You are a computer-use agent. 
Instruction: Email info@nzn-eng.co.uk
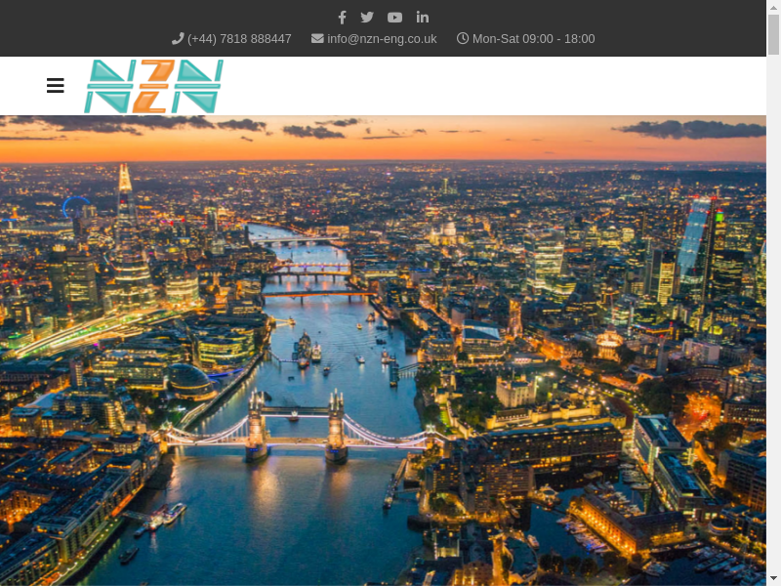(382, 39)
